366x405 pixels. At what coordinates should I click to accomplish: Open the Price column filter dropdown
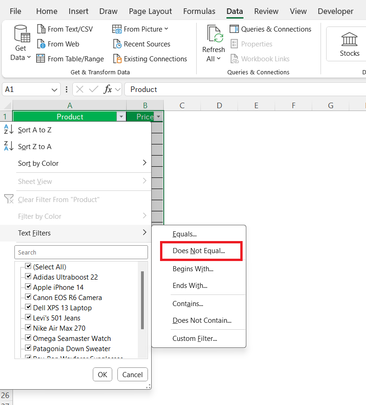[x=159, y=117]
